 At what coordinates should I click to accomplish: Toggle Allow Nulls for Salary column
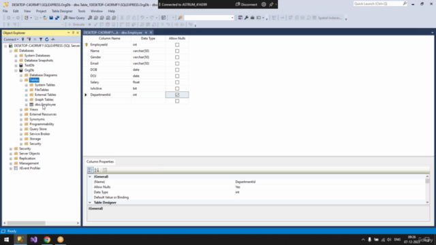(x=177, y=82)
